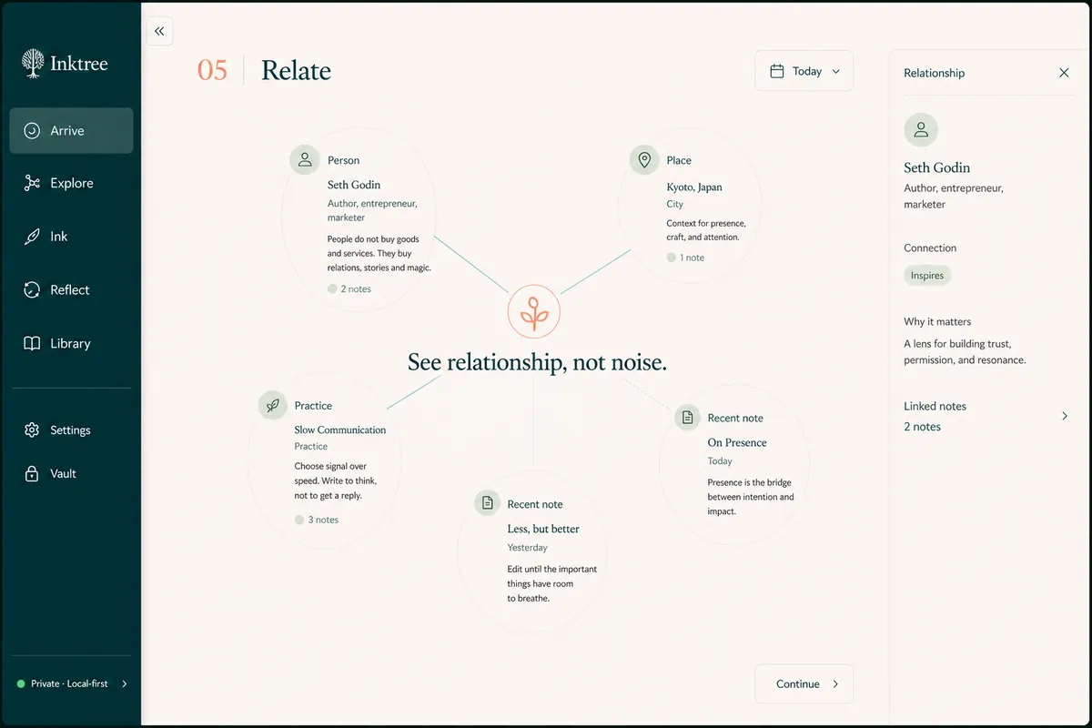Click the 05 step number
Viewport: 1092px width, 728px height.
[x=212, y=71]
